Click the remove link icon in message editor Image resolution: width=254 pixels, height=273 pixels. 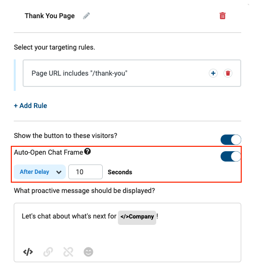[x=68, y=252]
